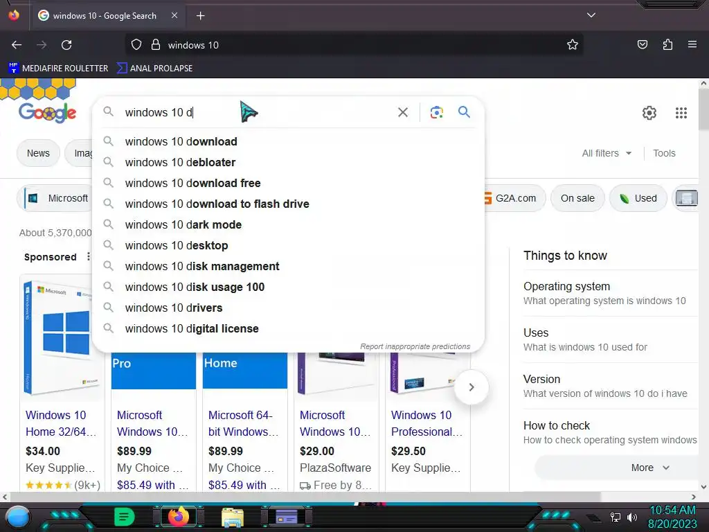Apply the Used filter chip
Viewport: 709px width, 532px height.
tap(638, 198)
